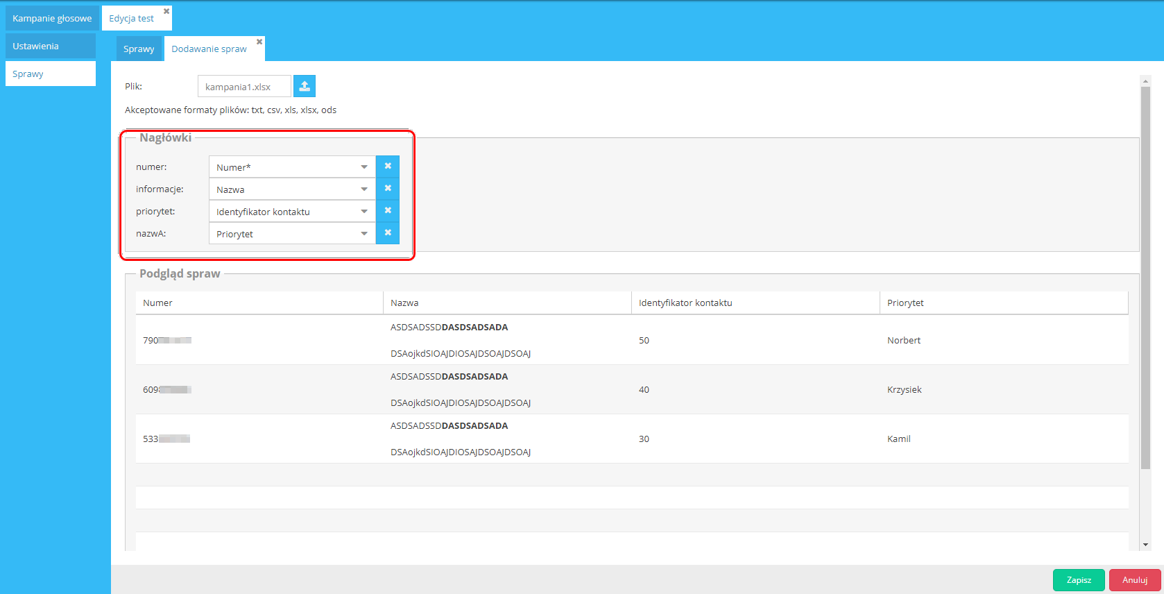Click the Nazwa column header

(x=507, y=303)
